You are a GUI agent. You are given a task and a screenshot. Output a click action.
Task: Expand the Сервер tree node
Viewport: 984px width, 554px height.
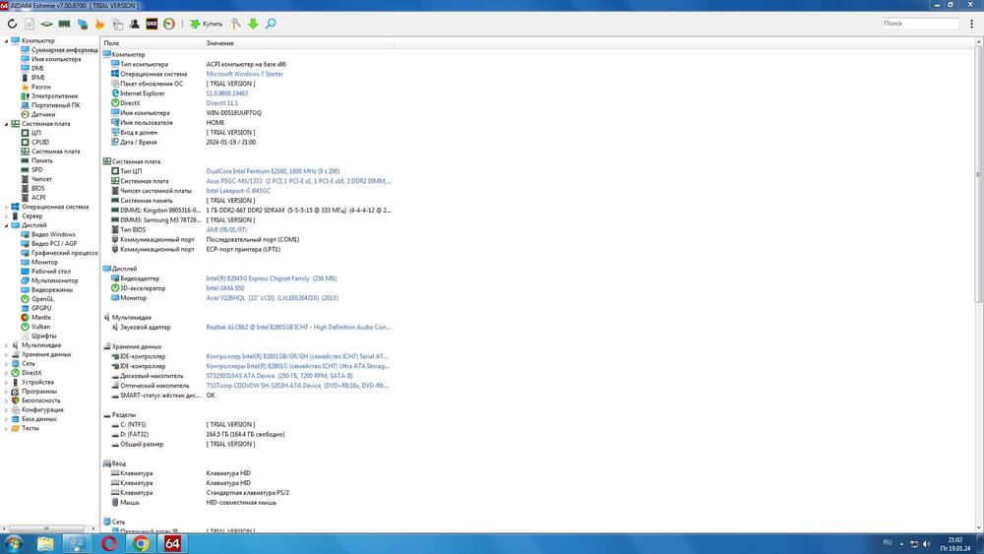(x=6, y=216)
